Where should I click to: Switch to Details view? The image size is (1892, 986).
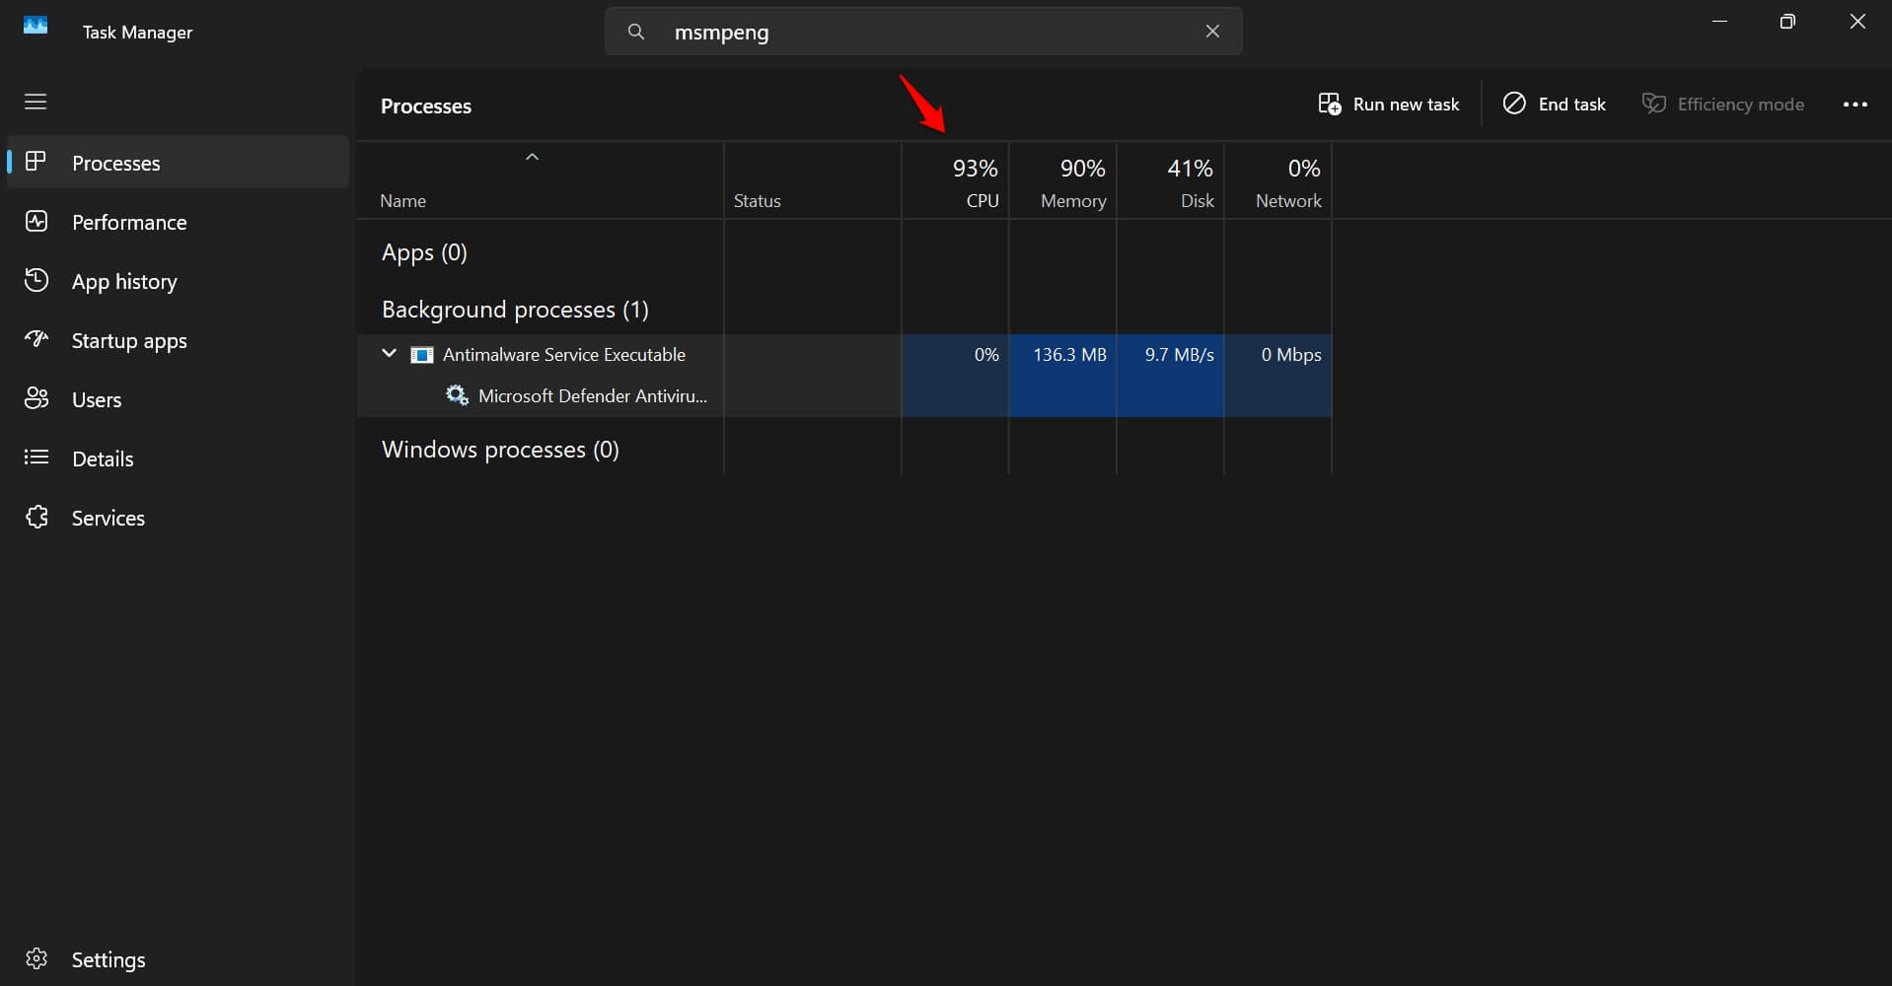tap(178, 458)
